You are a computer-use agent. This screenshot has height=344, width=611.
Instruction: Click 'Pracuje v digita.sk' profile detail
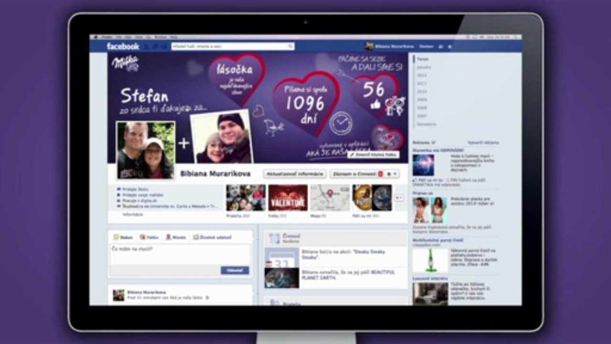click(x=139, y=201)
